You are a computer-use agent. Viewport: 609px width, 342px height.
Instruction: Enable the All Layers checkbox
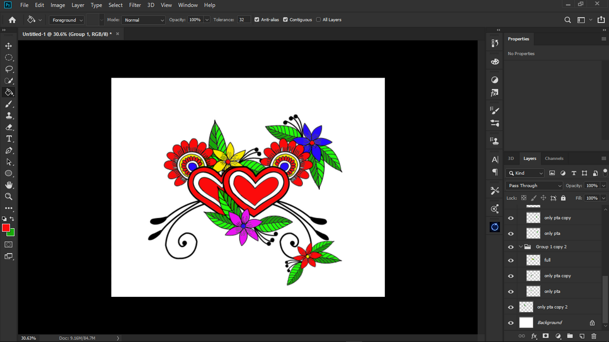pyautogui.click(x=318, y=20)
